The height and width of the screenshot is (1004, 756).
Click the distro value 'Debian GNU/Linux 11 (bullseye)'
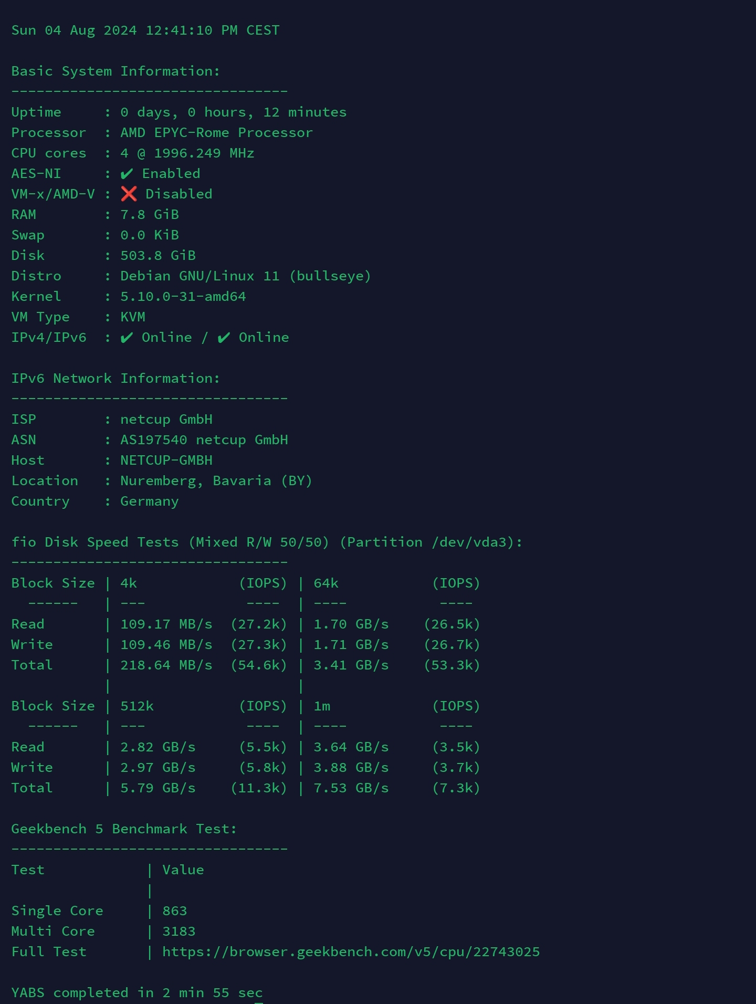[x=246, y=276]
